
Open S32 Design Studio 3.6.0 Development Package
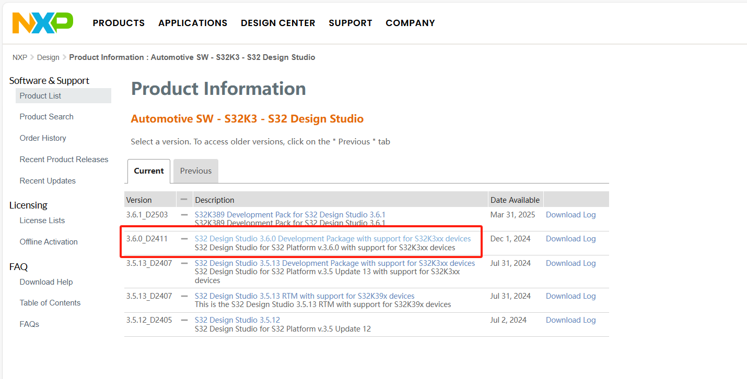[333, 239]
